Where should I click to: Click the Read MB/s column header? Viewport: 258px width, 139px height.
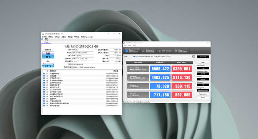coord(160,62)
